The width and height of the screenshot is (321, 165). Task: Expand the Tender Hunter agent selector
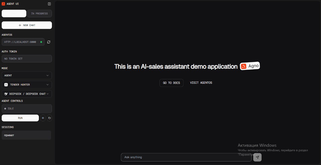tap(27, 85)
